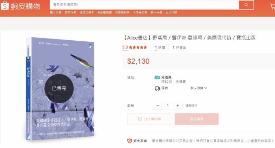Click the book cover product image

[x=60, y=88]
